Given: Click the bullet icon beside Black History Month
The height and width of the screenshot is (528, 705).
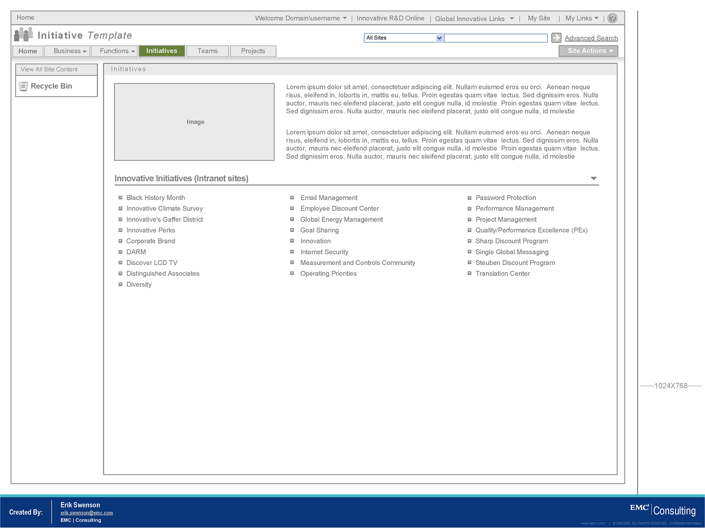Looking at the screenshot, I should 120,198.
